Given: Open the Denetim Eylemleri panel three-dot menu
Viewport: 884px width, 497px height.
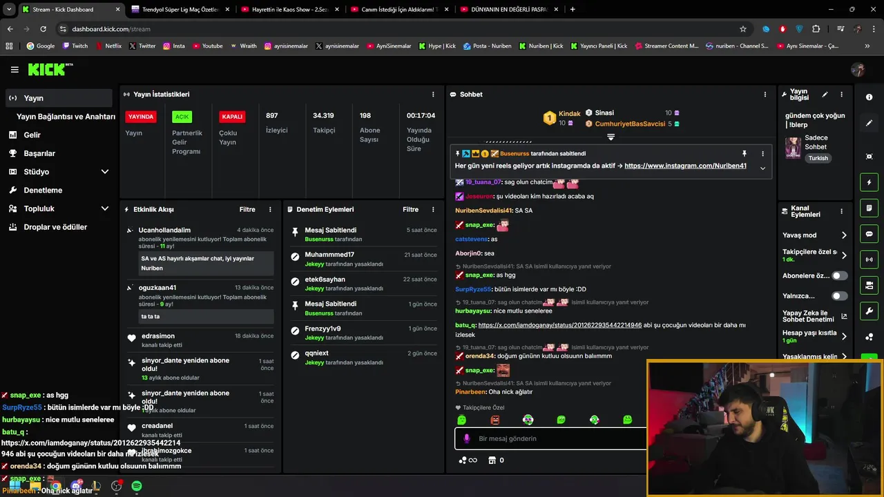Looking at the screenshot, I should 433,209.
